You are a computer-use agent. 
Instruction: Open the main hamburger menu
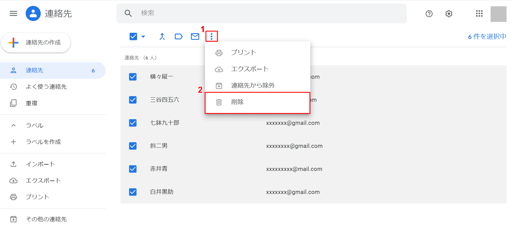pos(13,13)
